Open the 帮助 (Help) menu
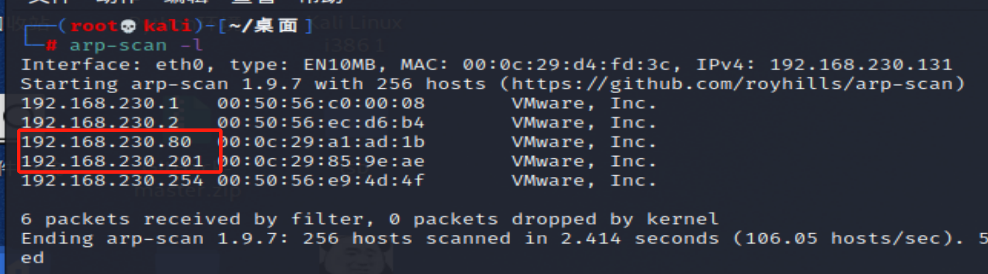988x274 pixels. coord(321,2)
